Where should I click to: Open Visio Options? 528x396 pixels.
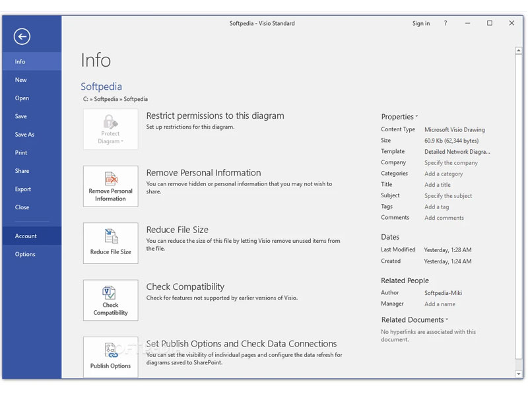click(32, 254)
